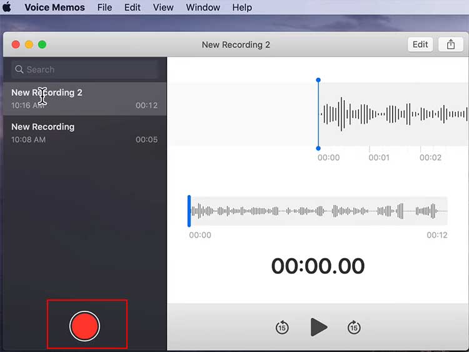Viewport: 469px width, 352px height.
Task: Skip back 15 seconds
Action: coord(282,327)
